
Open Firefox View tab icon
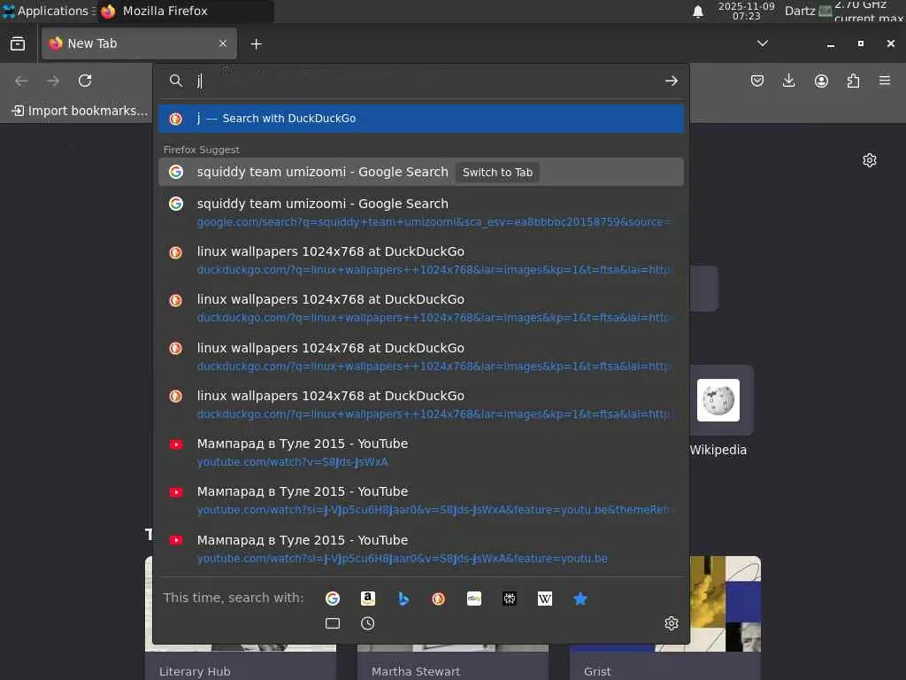pos(18,44)
